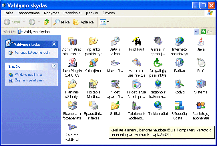Click the Pelė mouse icon

201,63
